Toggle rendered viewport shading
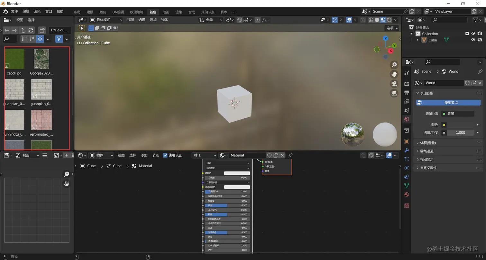 [x=389, y=20]
